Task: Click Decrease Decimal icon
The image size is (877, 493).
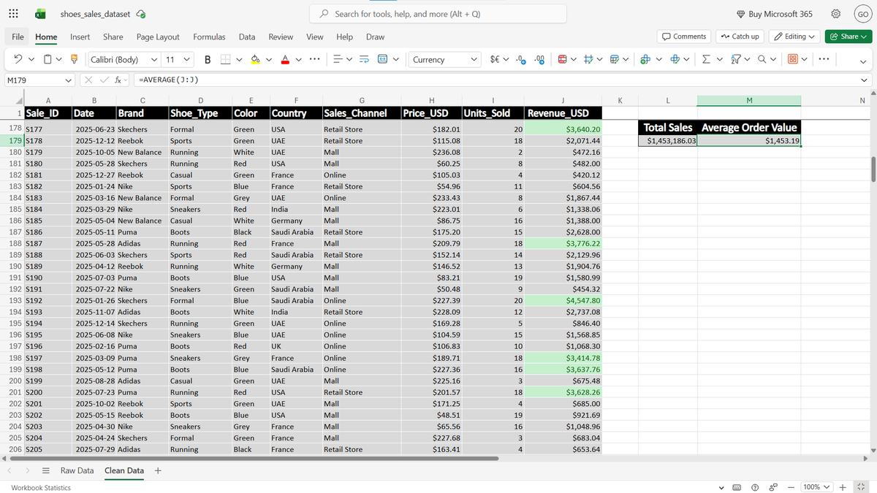Action: tap(522, 60)
